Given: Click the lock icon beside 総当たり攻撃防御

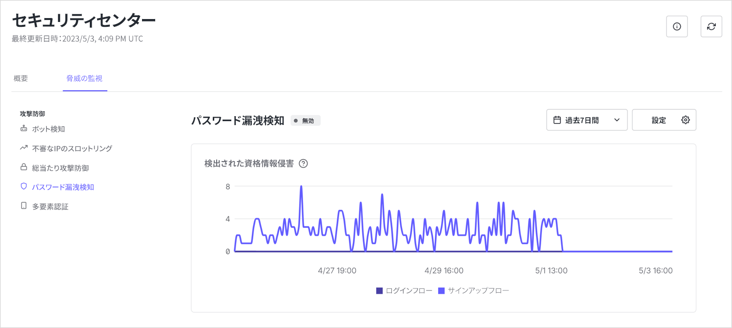Looking at the screenshot, I should (23, 167).
